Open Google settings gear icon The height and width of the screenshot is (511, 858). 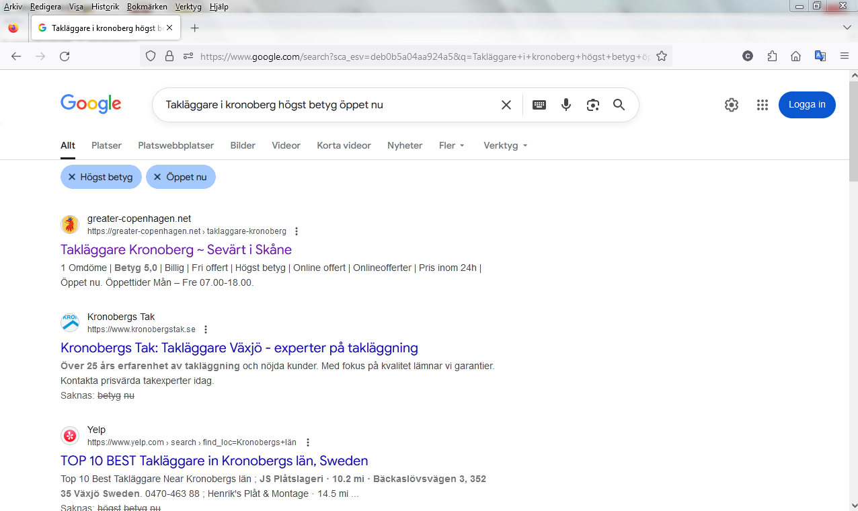(732, 105)
